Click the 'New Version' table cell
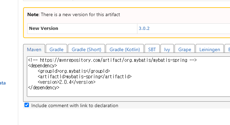The height and width of the screenshot is (125, 230). tap(82, 29)
